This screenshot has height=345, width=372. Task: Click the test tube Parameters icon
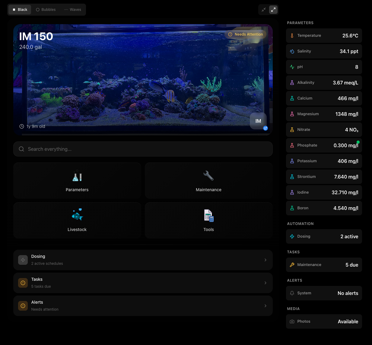click(x=77, y=176)
